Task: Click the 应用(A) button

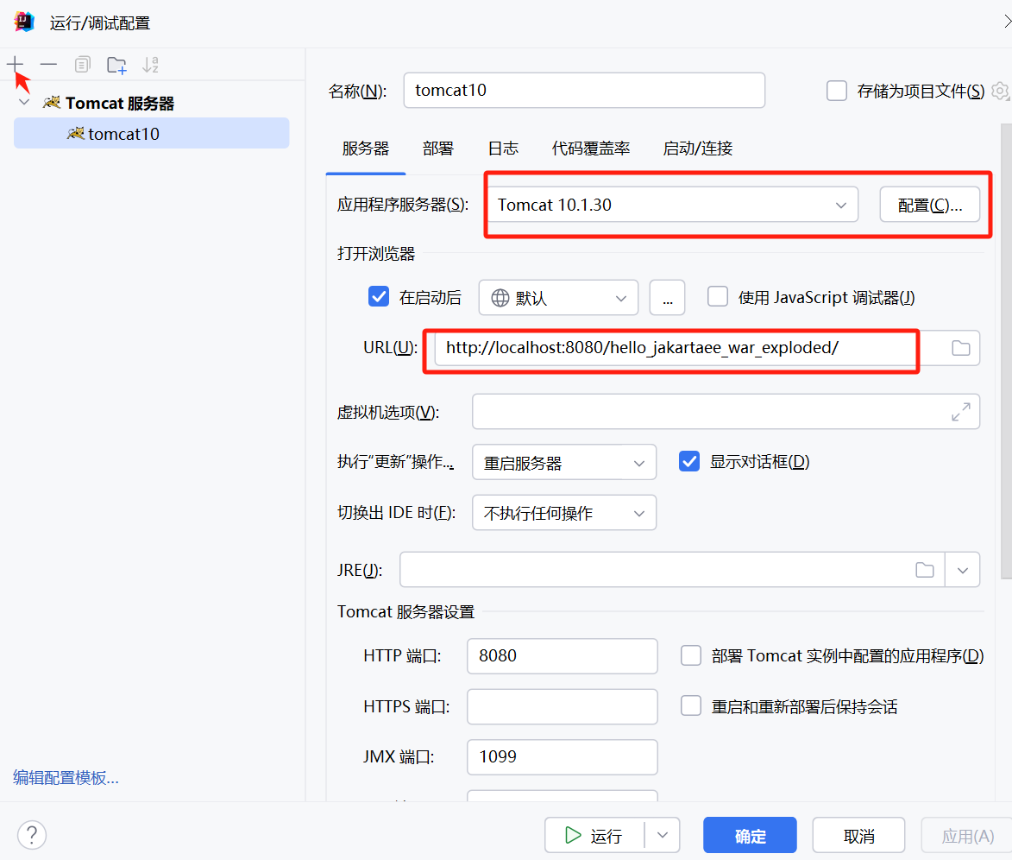Action: pos(967,835)
